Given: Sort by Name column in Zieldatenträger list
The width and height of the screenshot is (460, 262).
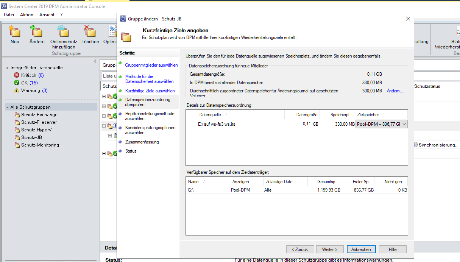Looking at the screenshot, I should point(207,182).
